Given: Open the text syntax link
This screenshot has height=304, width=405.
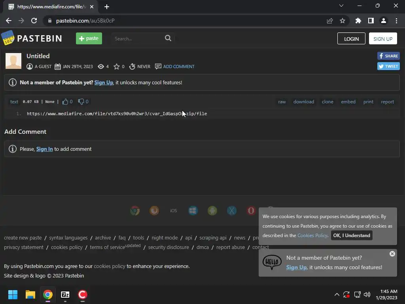Looking at the screenshot, I should point(14,102).
